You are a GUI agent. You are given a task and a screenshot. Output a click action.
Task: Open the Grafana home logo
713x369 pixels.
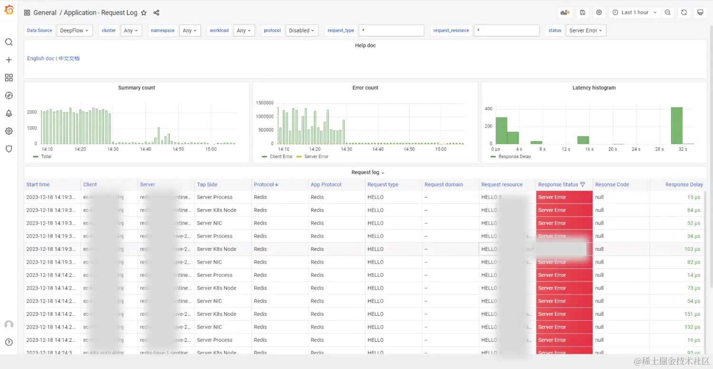(9, 9)
